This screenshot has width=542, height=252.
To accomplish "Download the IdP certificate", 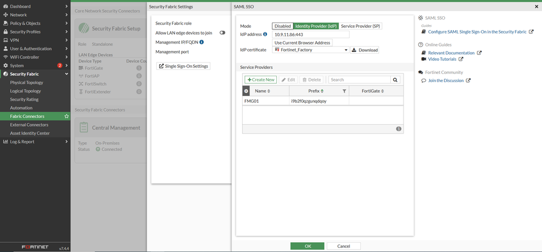I will pyautogui.click(x=365, y=50).
